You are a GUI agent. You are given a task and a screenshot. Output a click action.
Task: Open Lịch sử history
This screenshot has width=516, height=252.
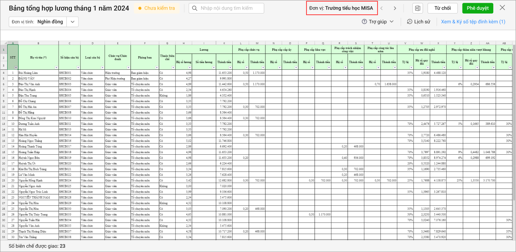point(418,22)
